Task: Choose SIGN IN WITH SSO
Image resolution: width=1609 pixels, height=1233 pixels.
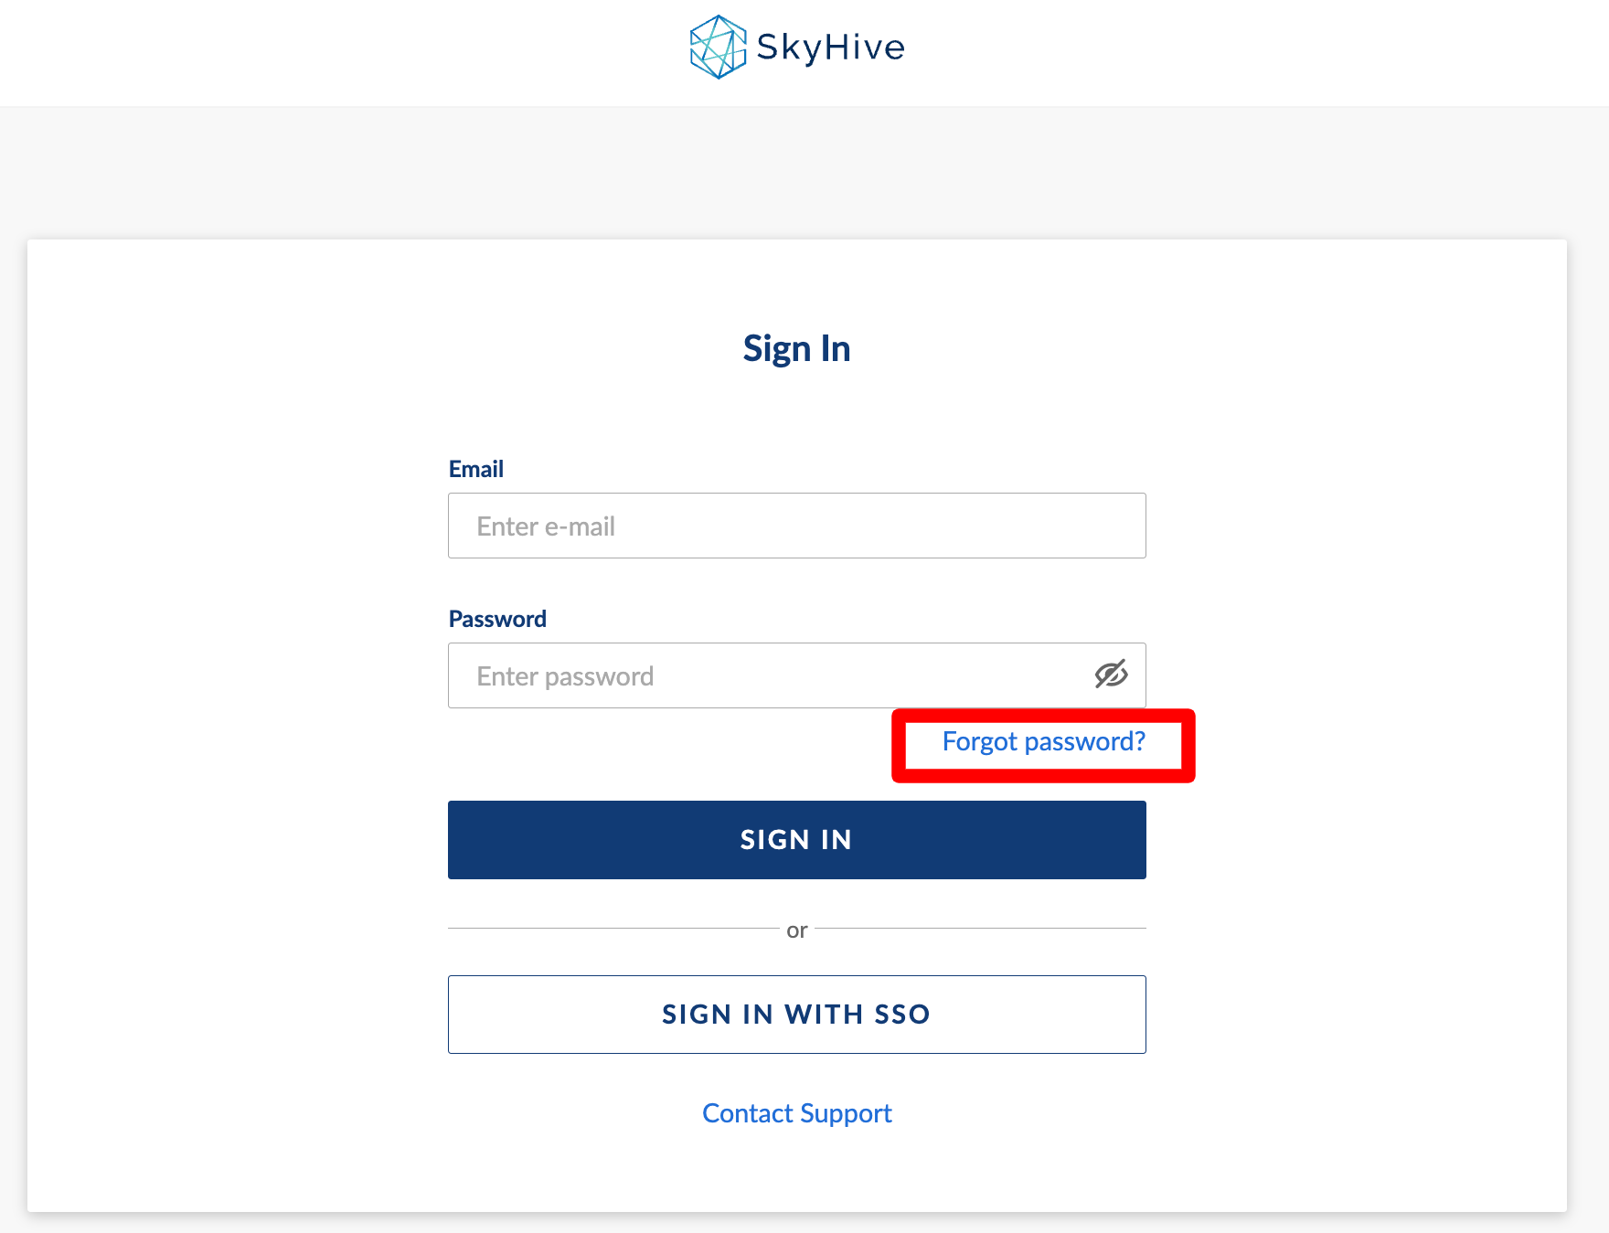Action: click(797, 1015)
